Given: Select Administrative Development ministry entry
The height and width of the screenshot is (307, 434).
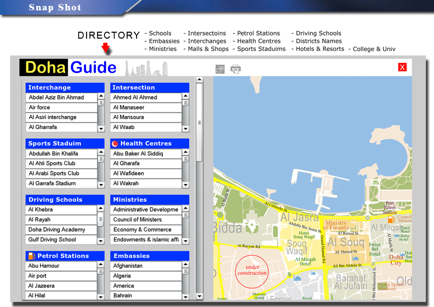Looking at the screenshot, I should [x=146, y=209].
